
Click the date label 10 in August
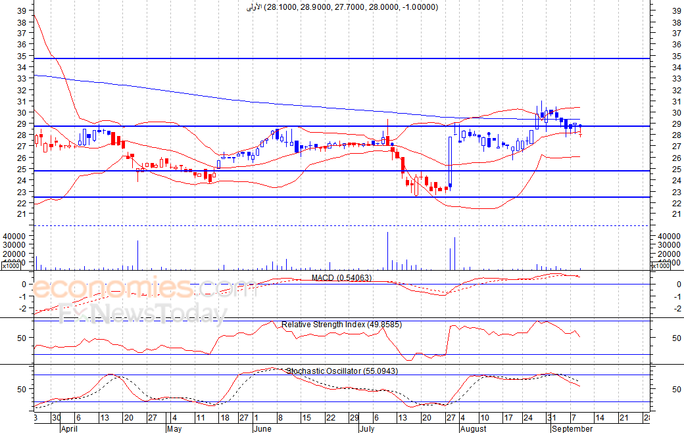pyautogui.click(x=485, y=418)
